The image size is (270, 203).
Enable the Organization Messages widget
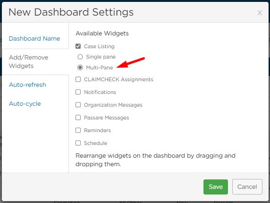[x=78, y=105]
